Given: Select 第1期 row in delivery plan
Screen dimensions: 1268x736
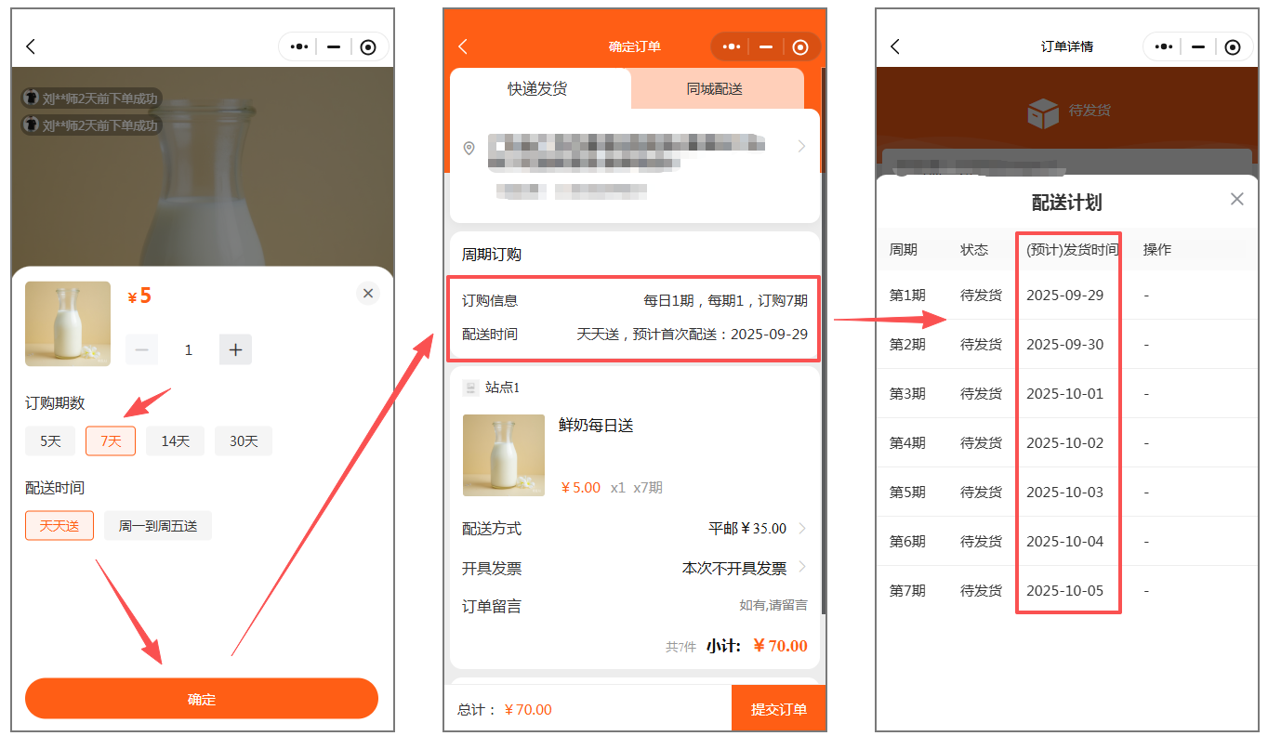Looking at the screenshot, I should tap(1067, 296).
